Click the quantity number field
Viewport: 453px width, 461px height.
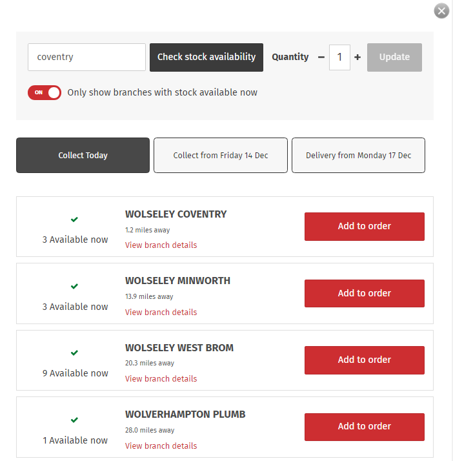339,57
